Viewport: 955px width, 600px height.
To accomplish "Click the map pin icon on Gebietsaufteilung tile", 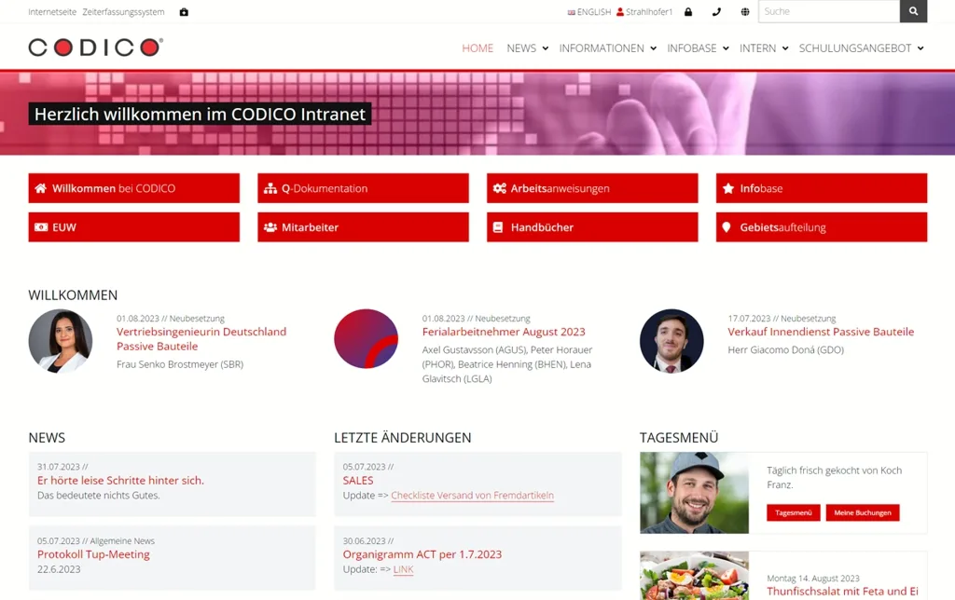I will 726,227.
